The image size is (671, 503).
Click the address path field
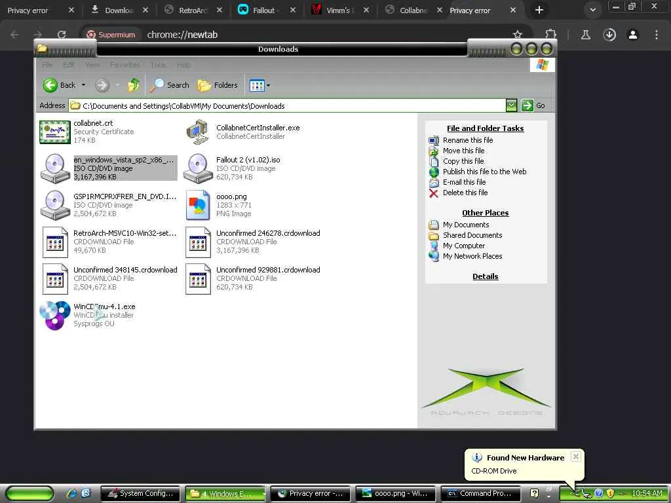pyautogui.click(x=287, y=105)
